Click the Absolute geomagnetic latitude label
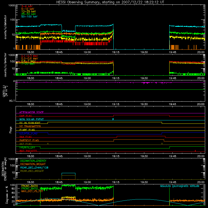 [180, 186]
